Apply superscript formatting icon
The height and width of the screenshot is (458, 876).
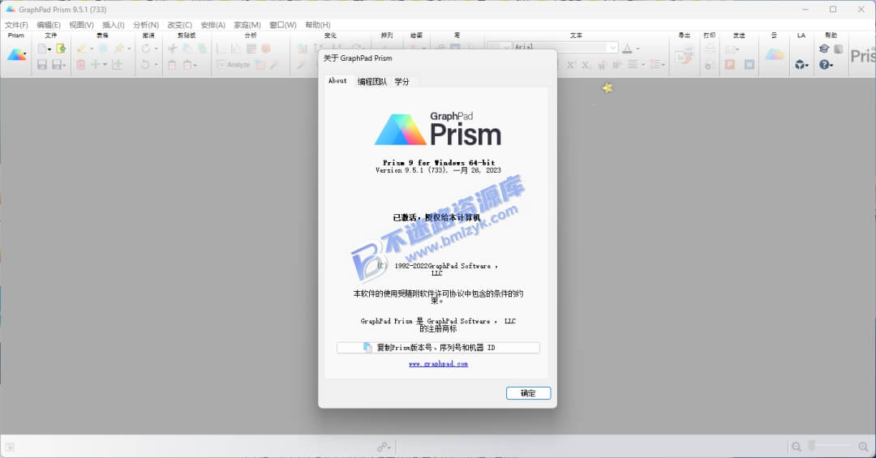tap(571, 65)
